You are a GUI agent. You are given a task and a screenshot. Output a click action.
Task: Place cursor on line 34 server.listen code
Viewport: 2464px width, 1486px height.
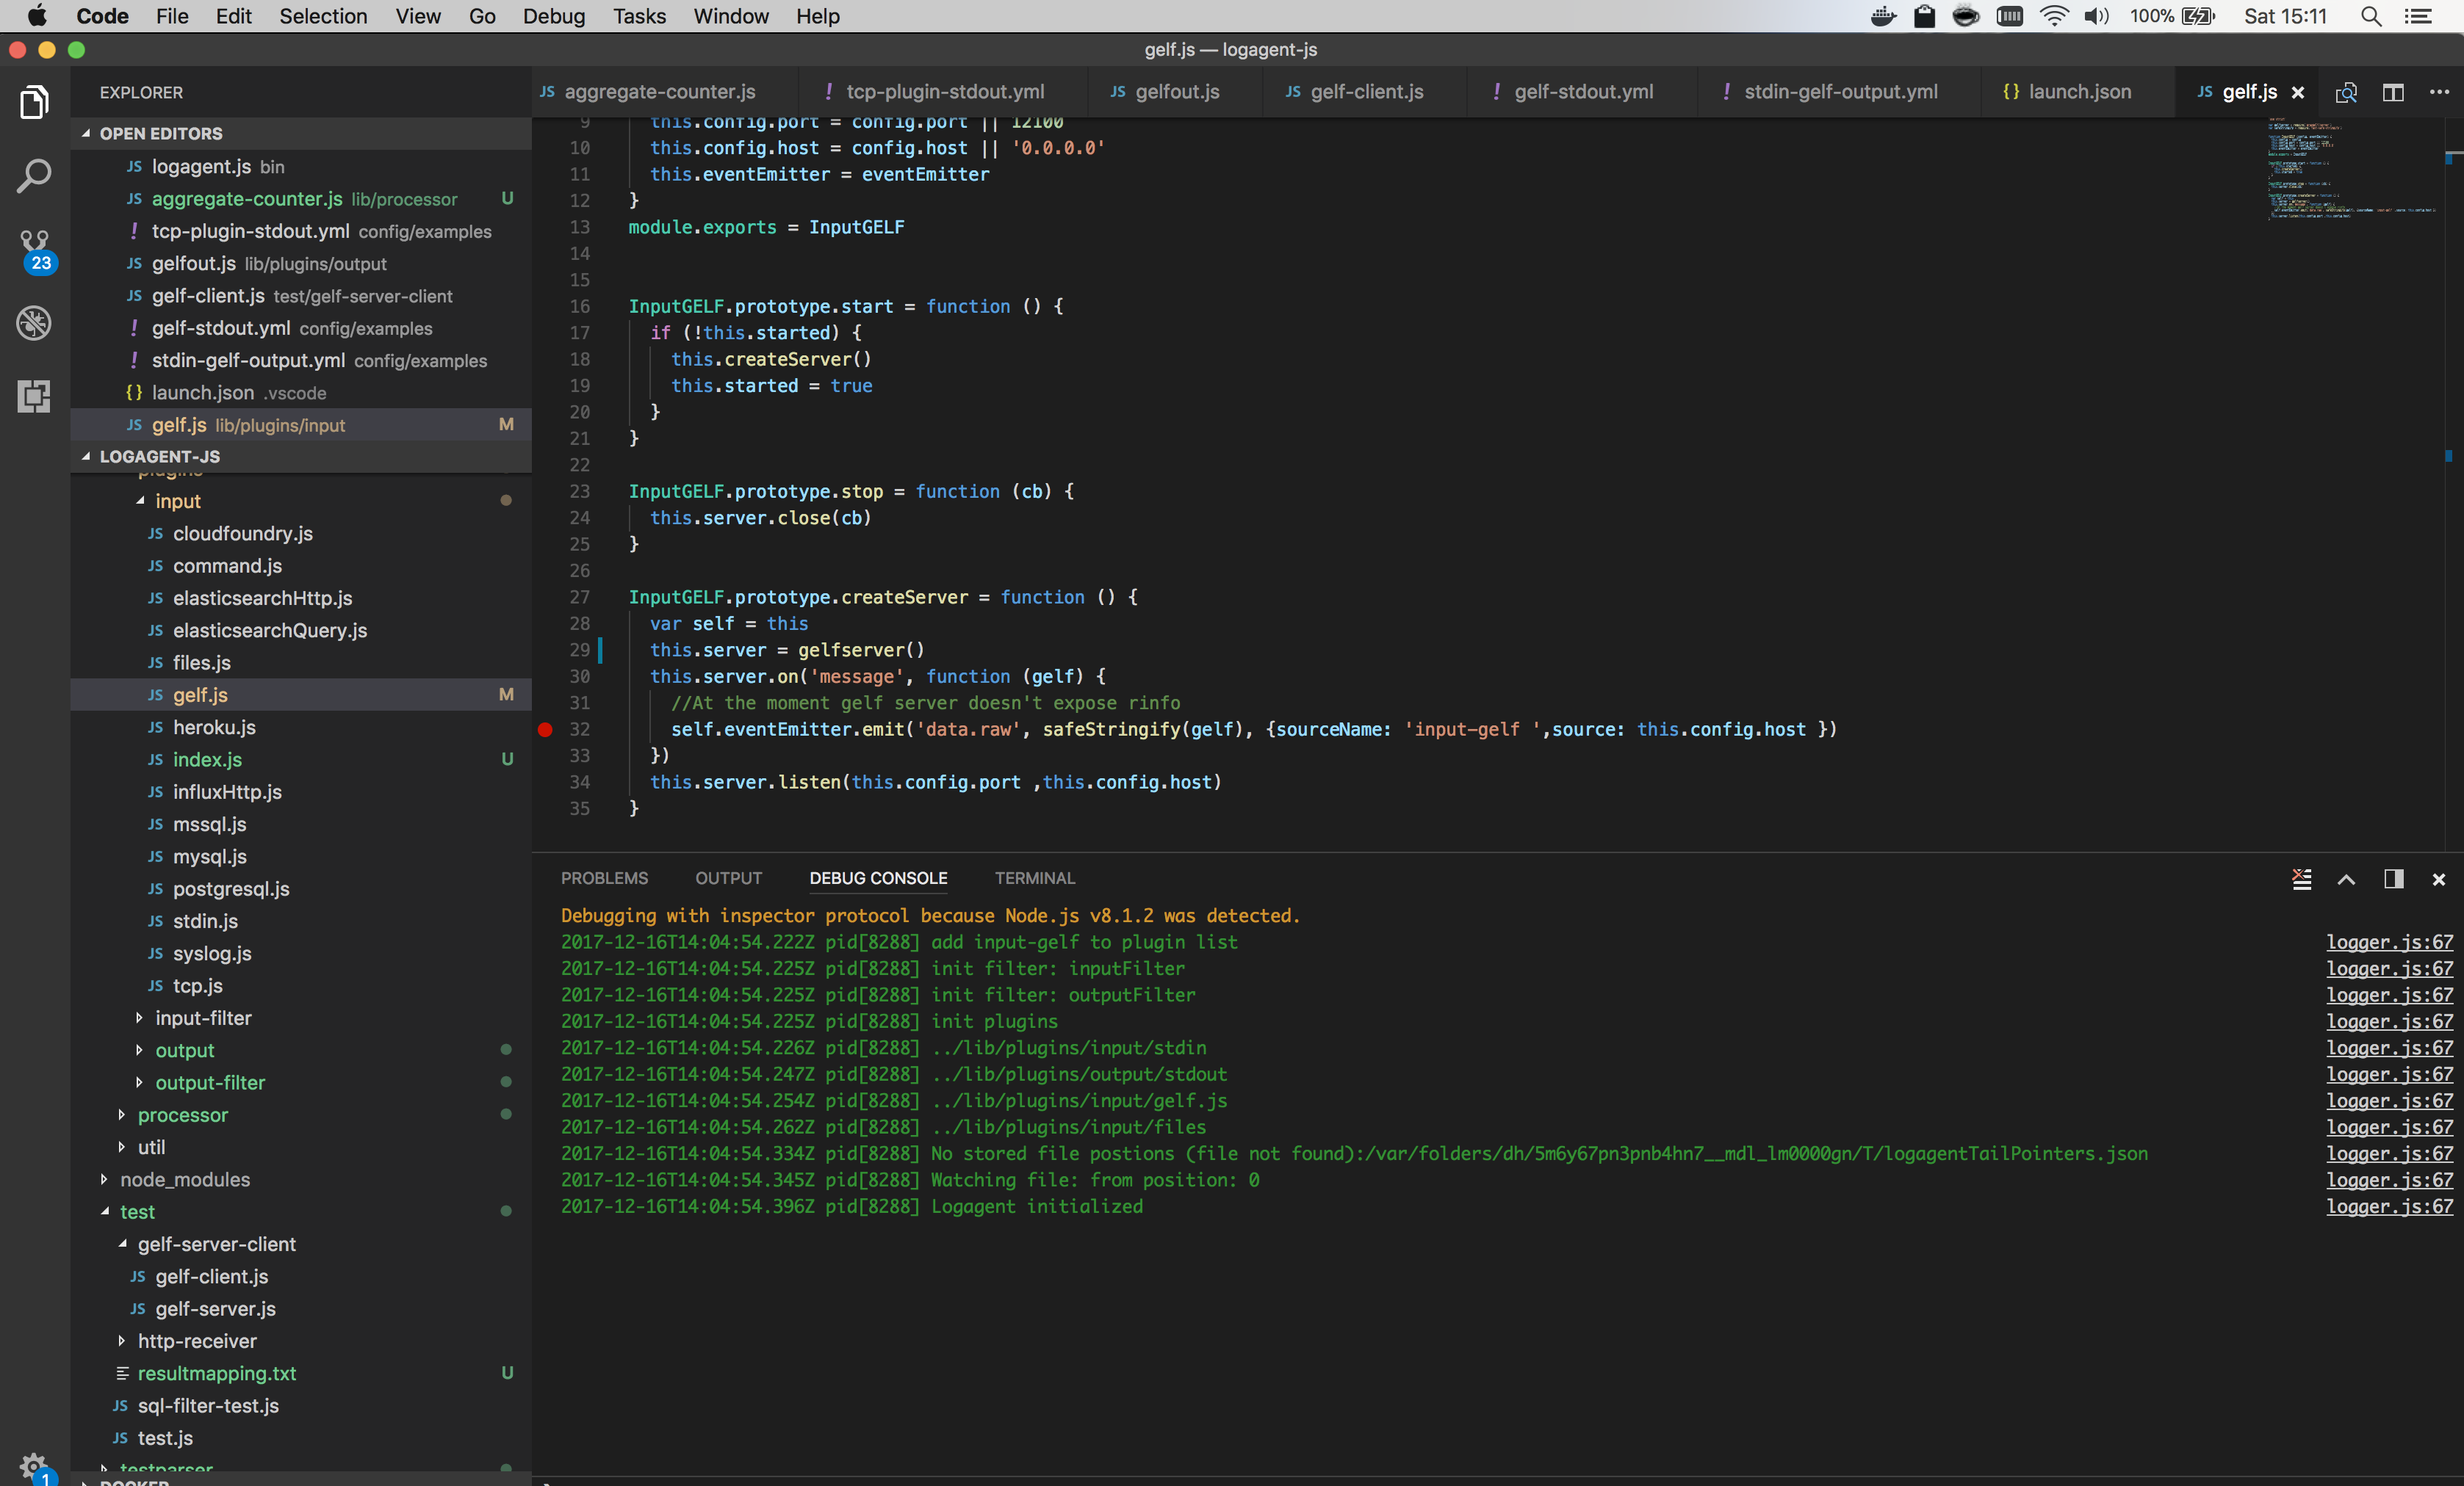[x=936, y=783]
